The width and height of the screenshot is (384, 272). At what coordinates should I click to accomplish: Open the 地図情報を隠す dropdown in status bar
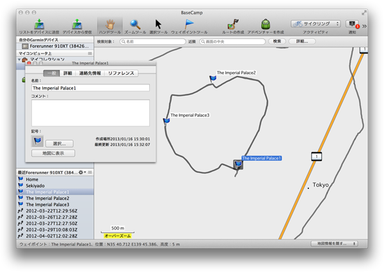pos(333,244)
